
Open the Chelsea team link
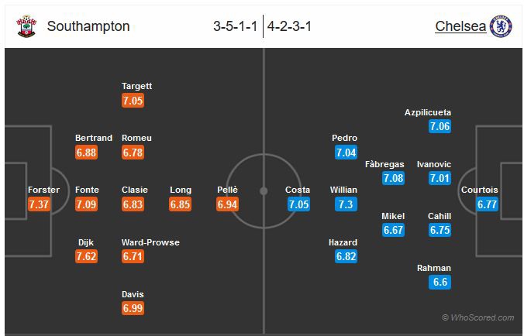pyautogui.click(x=460, y=26)
